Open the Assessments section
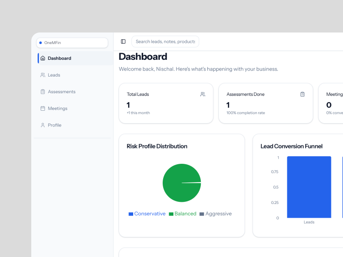This screenshot has height=257, width=343. point(62,92)
